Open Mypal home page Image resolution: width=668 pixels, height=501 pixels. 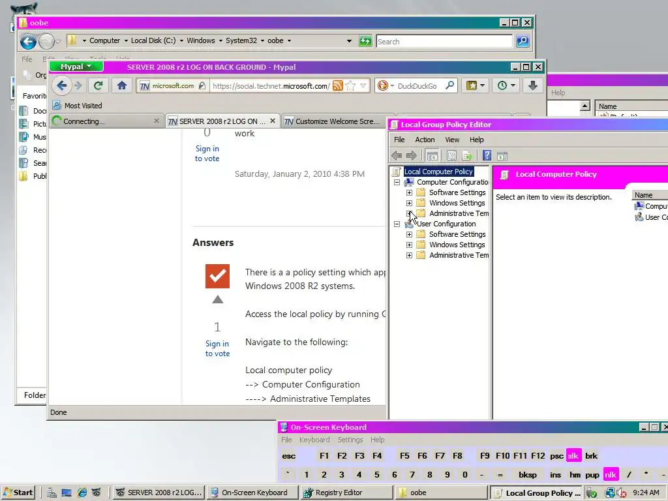(x=122, y=85)
